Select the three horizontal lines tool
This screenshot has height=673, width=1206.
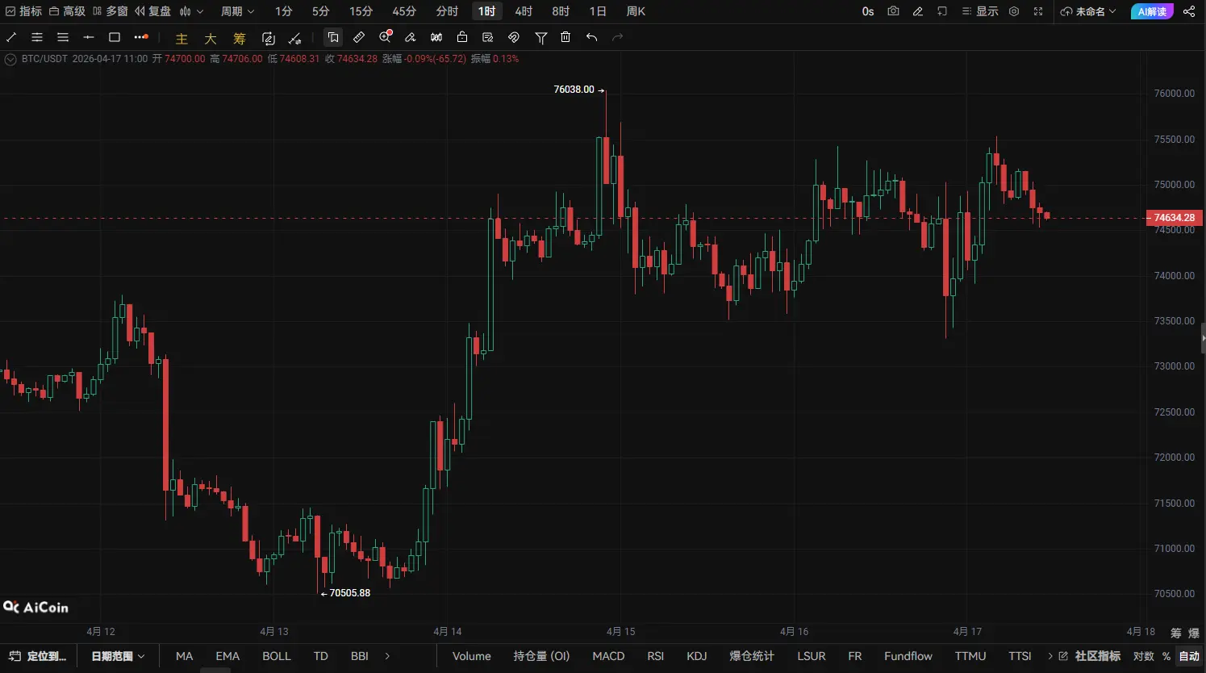(63, 37)
